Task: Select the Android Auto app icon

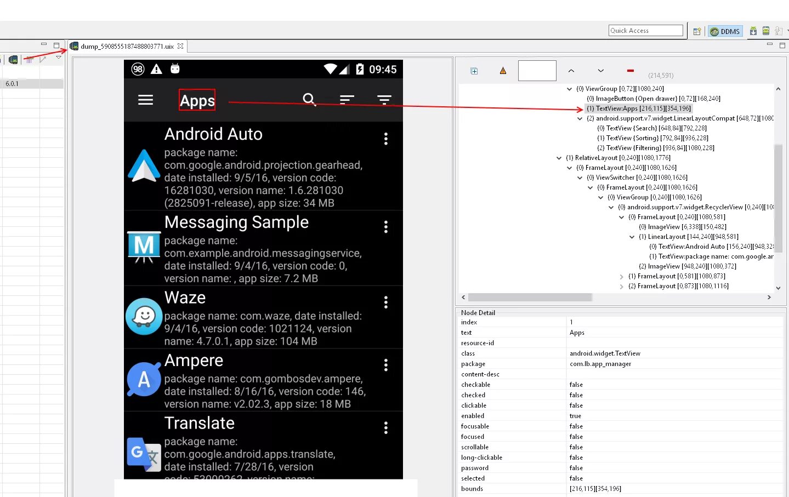Action: [144, 165]
